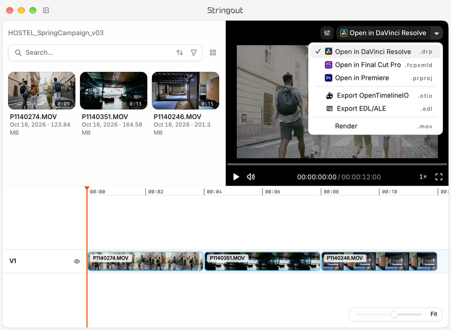Screen dimensions: 451x330
Task: Click P1140351.MOV file name label
Action: [105, 117]
